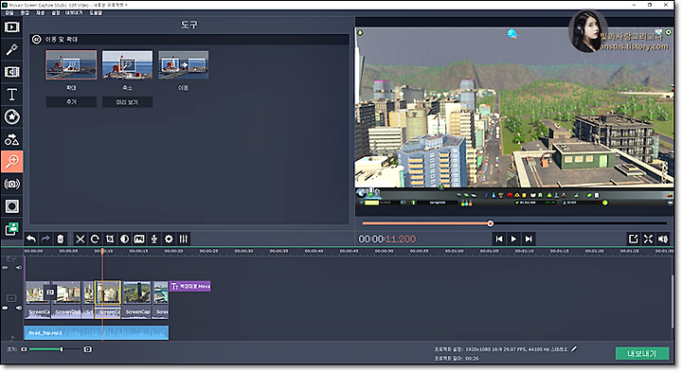Viewport: 682px width, 372px height.
Task: Open the Callouts shapes tab
Action: click(11, 139)
